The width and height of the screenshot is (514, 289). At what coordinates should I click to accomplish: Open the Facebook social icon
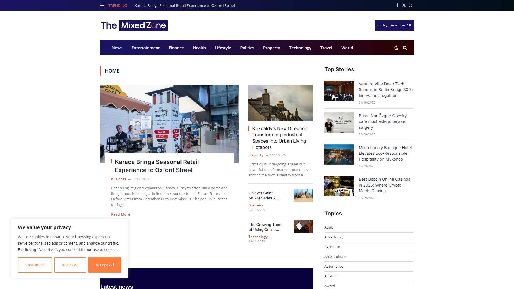point(397,5)
